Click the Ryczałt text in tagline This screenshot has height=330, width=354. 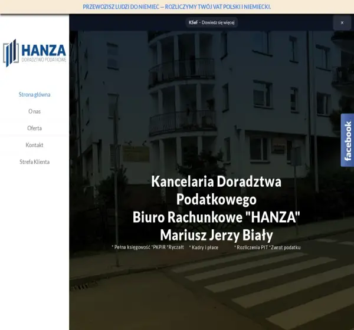click(175, 247)
